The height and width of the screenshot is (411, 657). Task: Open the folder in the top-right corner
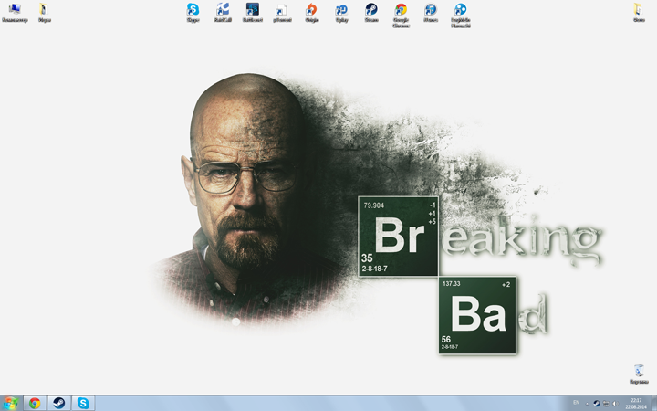[x=639, y=13]
